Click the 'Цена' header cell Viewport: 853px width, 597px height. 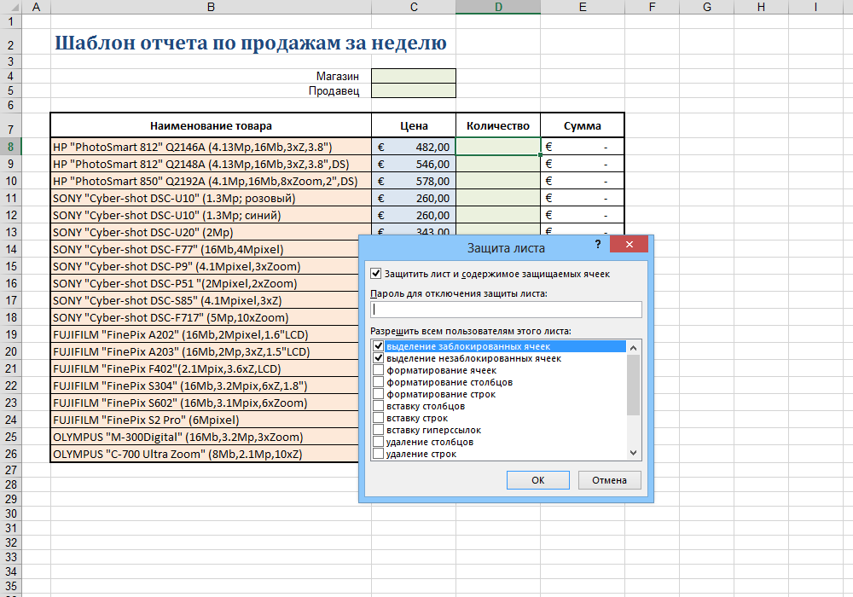(x=414, y=125)
